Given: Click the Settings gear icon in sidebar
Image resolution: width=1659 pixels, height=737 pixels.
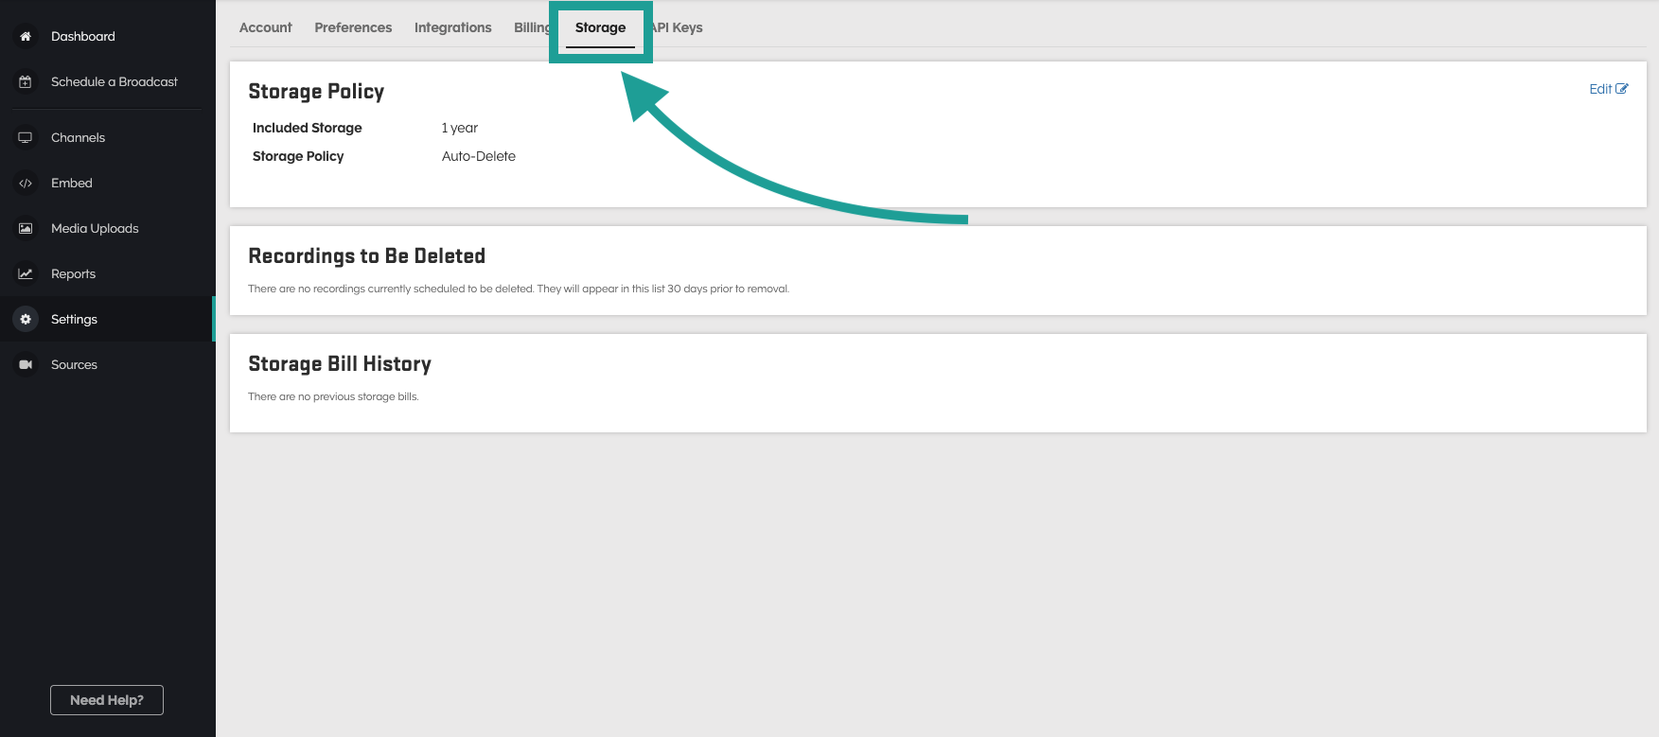Looking at the screenshot, I should point(26,320).
